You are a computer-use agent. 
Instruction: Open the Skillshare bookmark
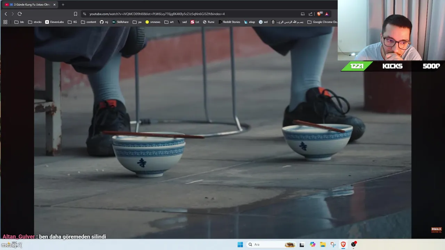tap(120, 22)
